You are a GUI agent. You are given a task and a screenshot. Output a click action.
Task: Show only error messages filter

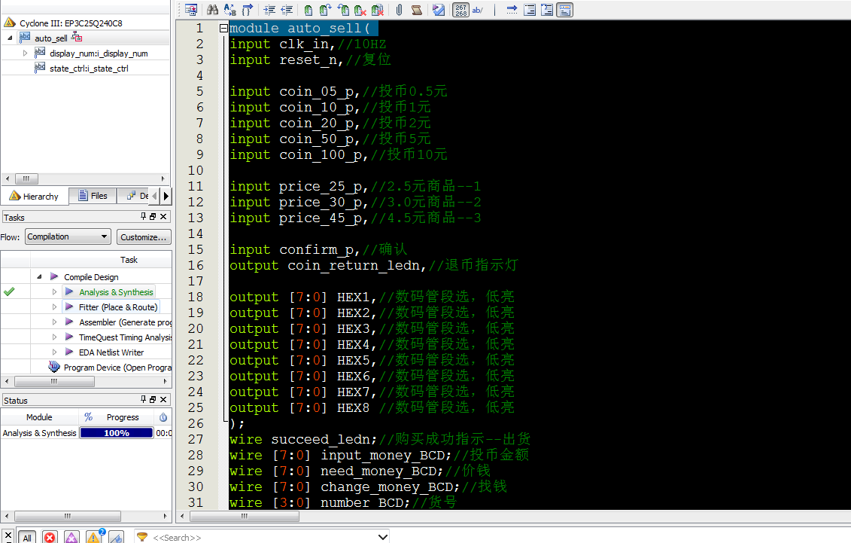pos(50,538)
